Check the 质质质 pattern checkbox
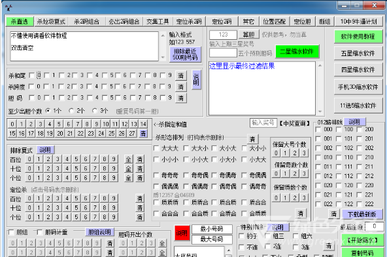The image size is (387, 257). click(x=156, y=202)
